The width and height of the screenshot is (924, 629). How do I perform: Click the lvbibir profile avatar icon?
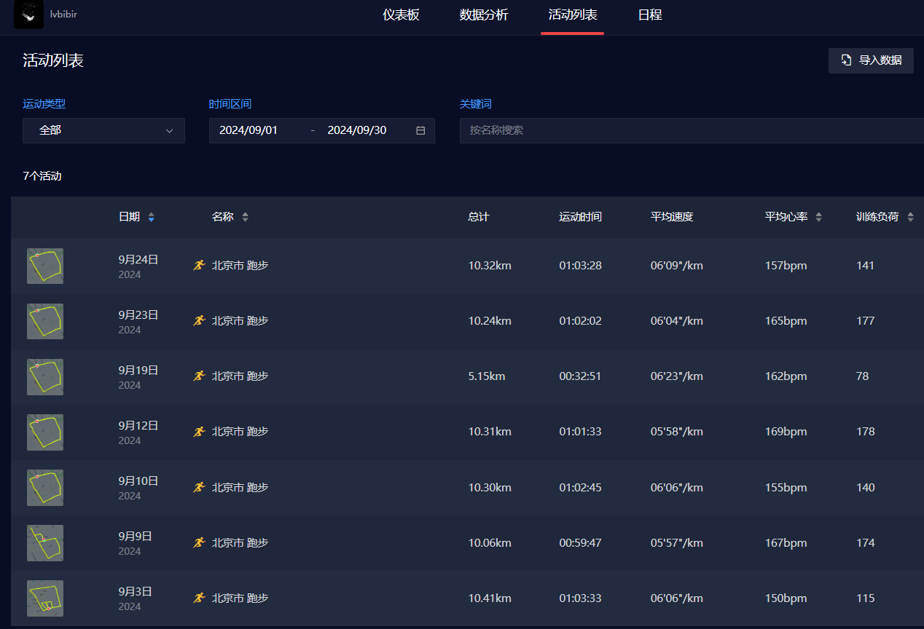[x=28, y=15]
